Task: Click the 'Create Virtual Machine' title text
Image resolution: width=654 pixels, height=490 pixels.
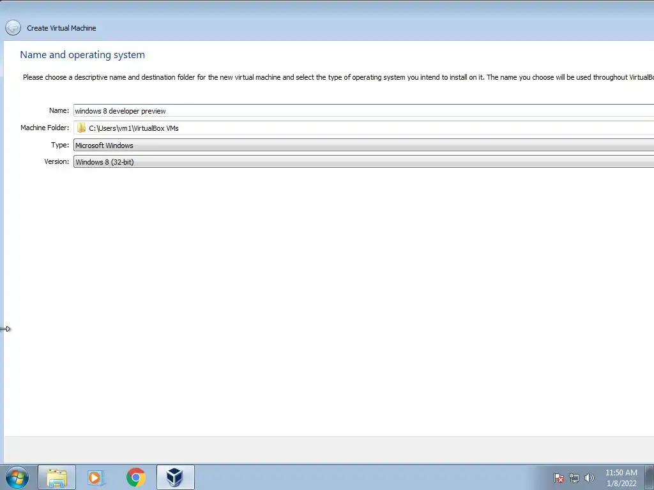Action: coord(61,28)
